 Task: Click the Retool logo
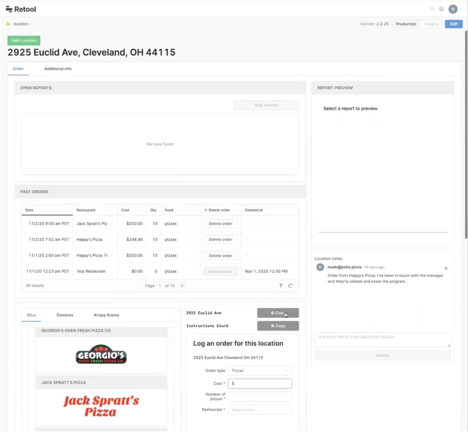coord(21,9)
